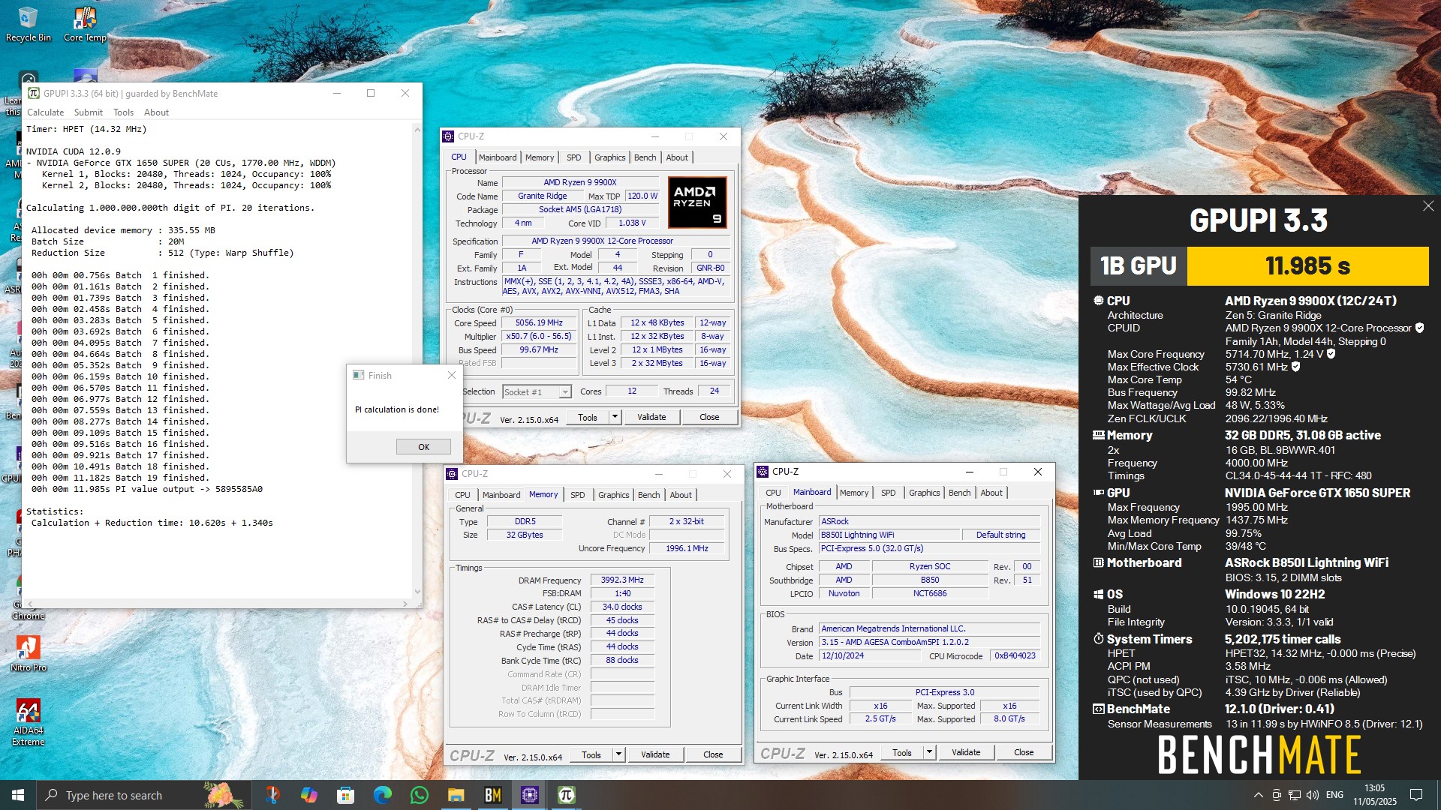Viewport: 1441px width, 810px height.
Task: Open the AIDA64 Extreme desktop icon
Action: pos(28,722)
